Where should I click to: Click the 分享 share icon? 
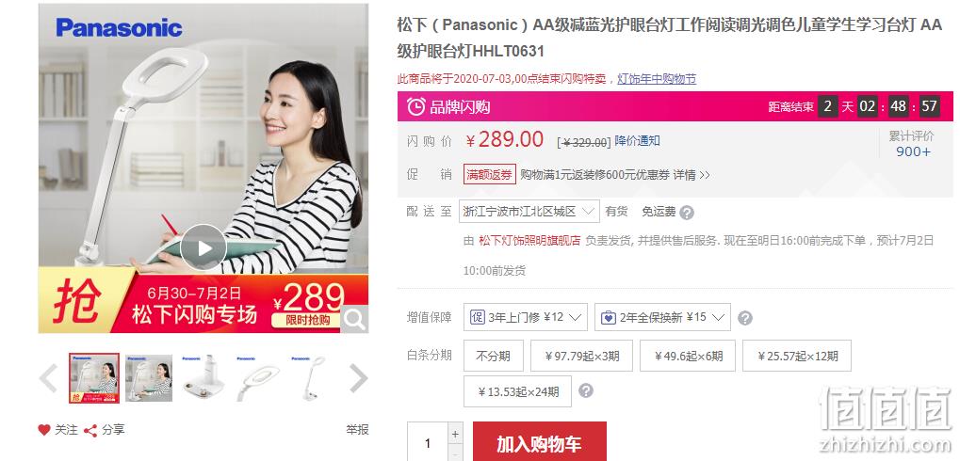90,431
